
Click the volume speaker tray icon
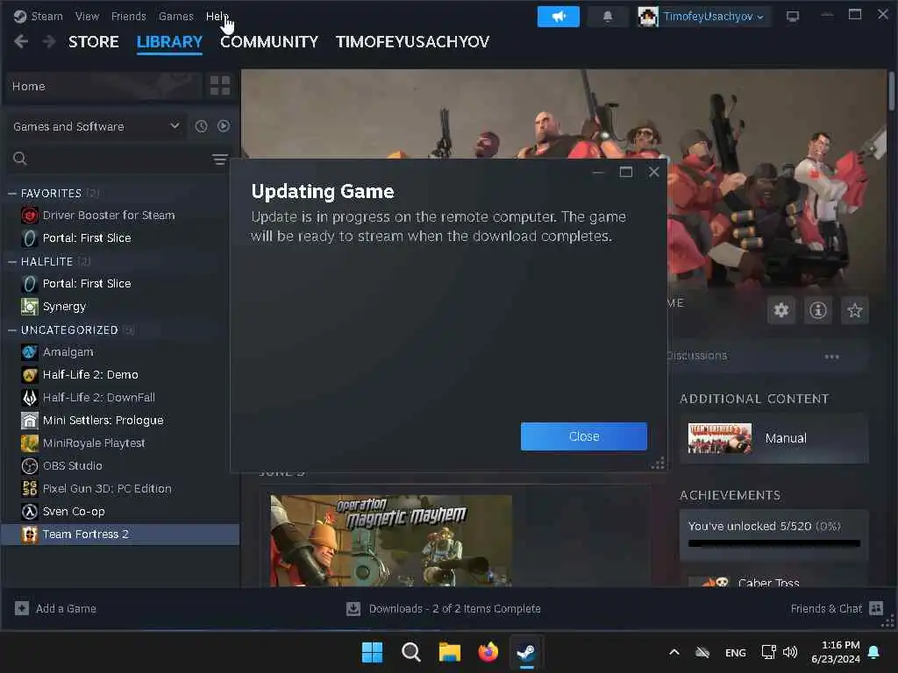tap(790, 652)
